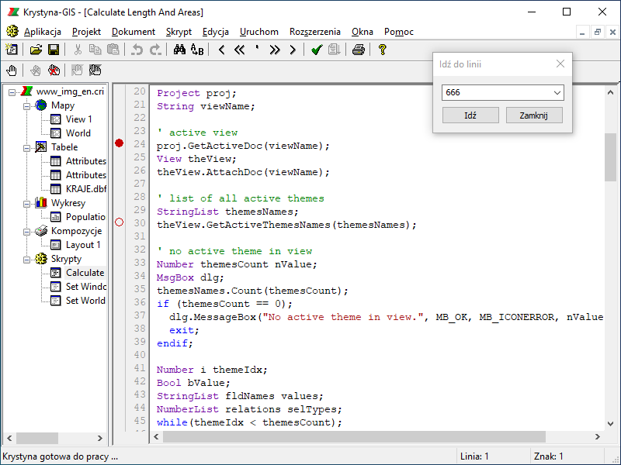Screen dimensions: 621x465
Task: Select the Population chart tree item
Action: coord(85,217)
